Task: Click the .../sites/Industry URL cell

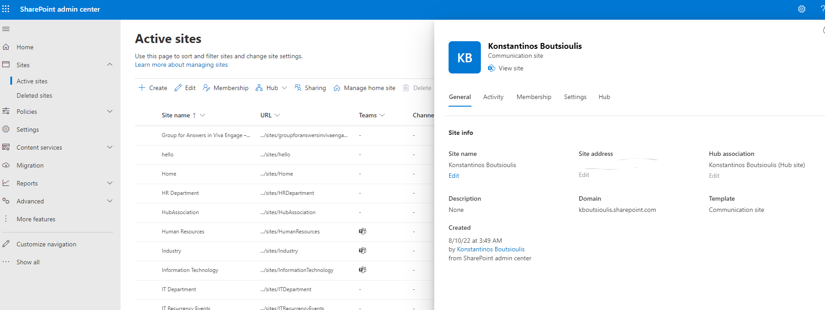Action: click(279, 251)
